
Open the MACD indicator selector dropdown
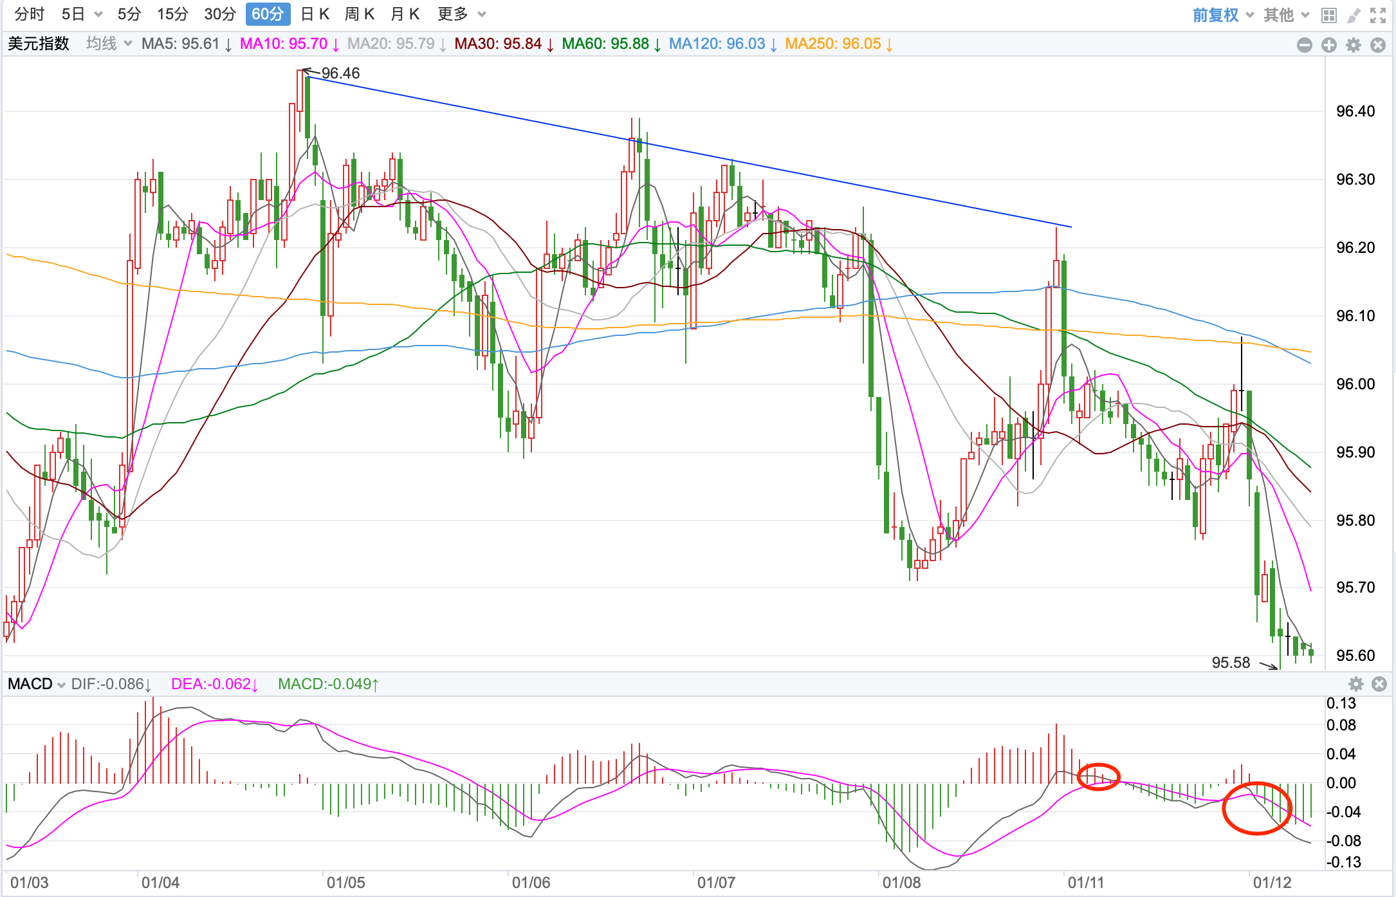(36, 684)
